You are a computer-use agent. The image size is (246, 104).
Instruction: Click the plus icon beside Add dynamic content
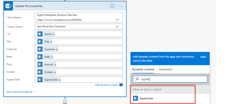(x=121, y=85)
